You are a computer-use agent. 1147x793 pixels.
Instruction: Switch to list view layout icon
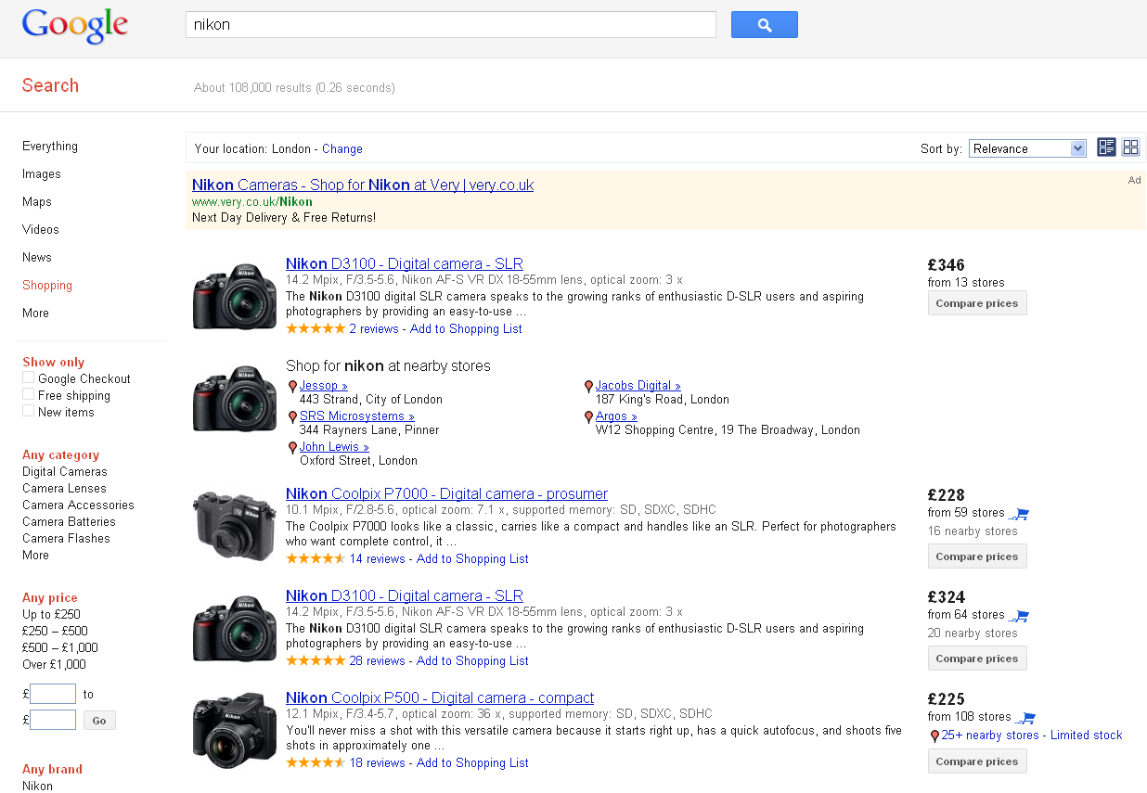[1106, 147]
